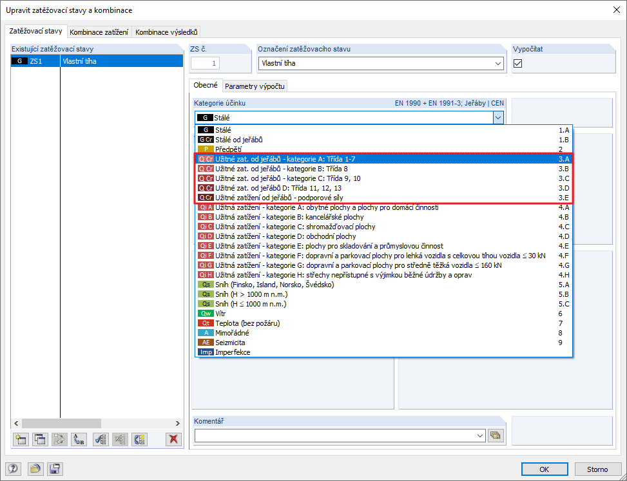Switch to Kombinace výsledků tab
The width and height of the screenshot is (627, 481).
[x=166, y=32]
